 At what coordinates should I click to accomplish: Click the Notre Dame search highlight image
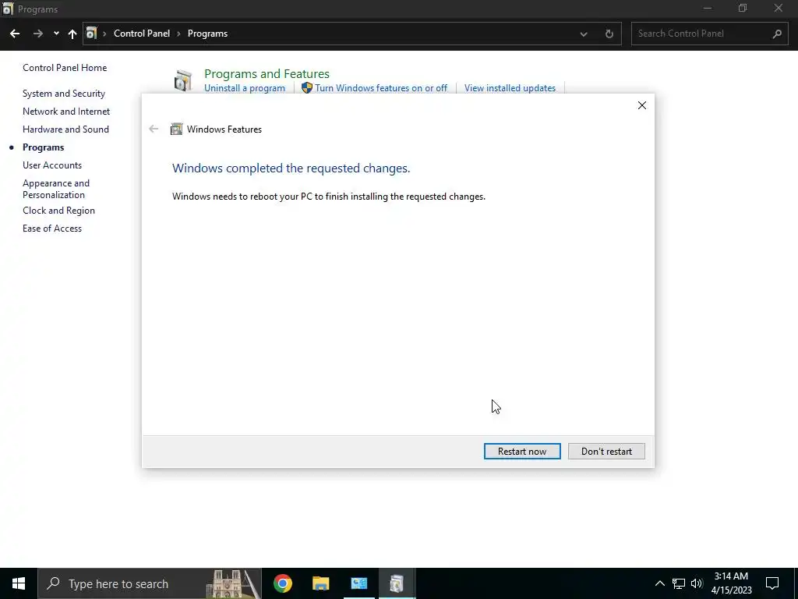click(x=233, y=583)
